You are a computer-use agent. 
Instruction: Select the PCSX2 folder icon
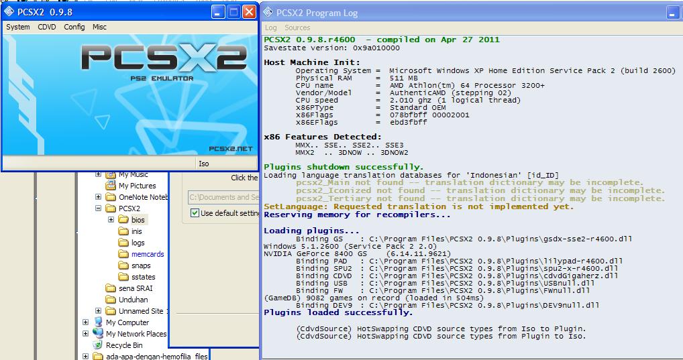(x=111, y=208)
